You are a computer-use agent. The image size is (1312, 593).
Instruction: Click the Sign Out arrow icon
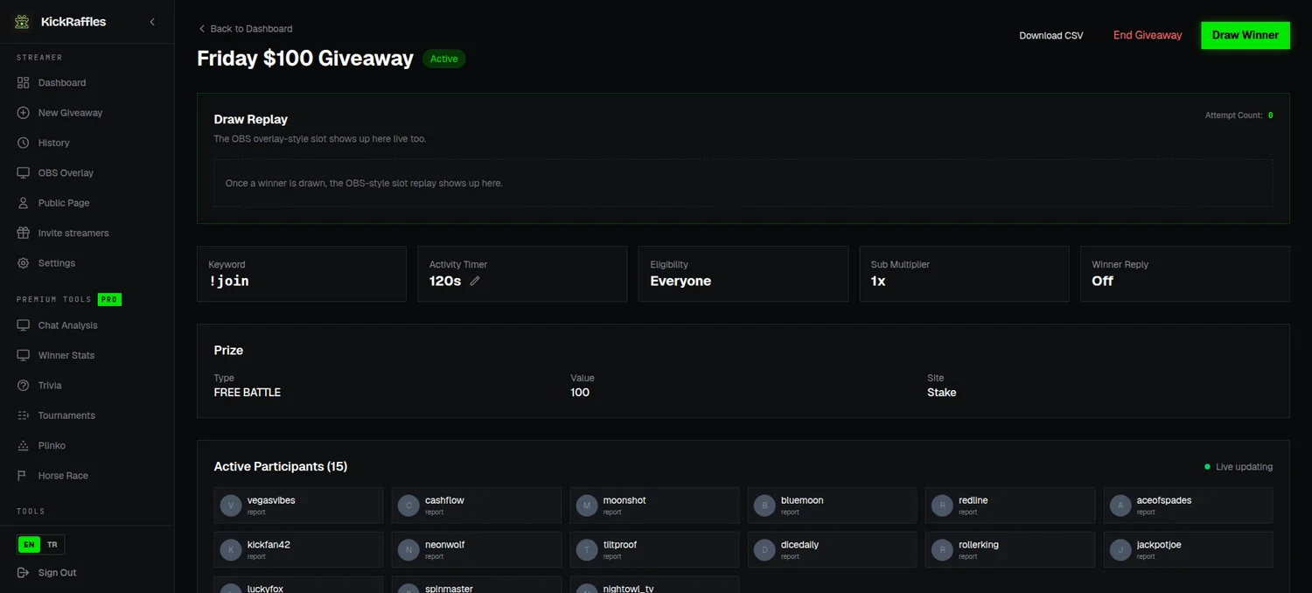(x=24, y=573)
